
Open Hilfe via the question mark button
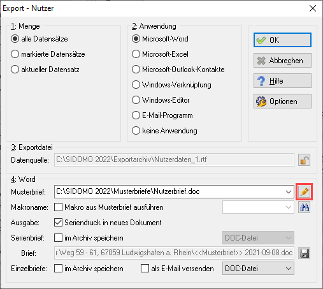pyautogui.click(x=282, y=81)
